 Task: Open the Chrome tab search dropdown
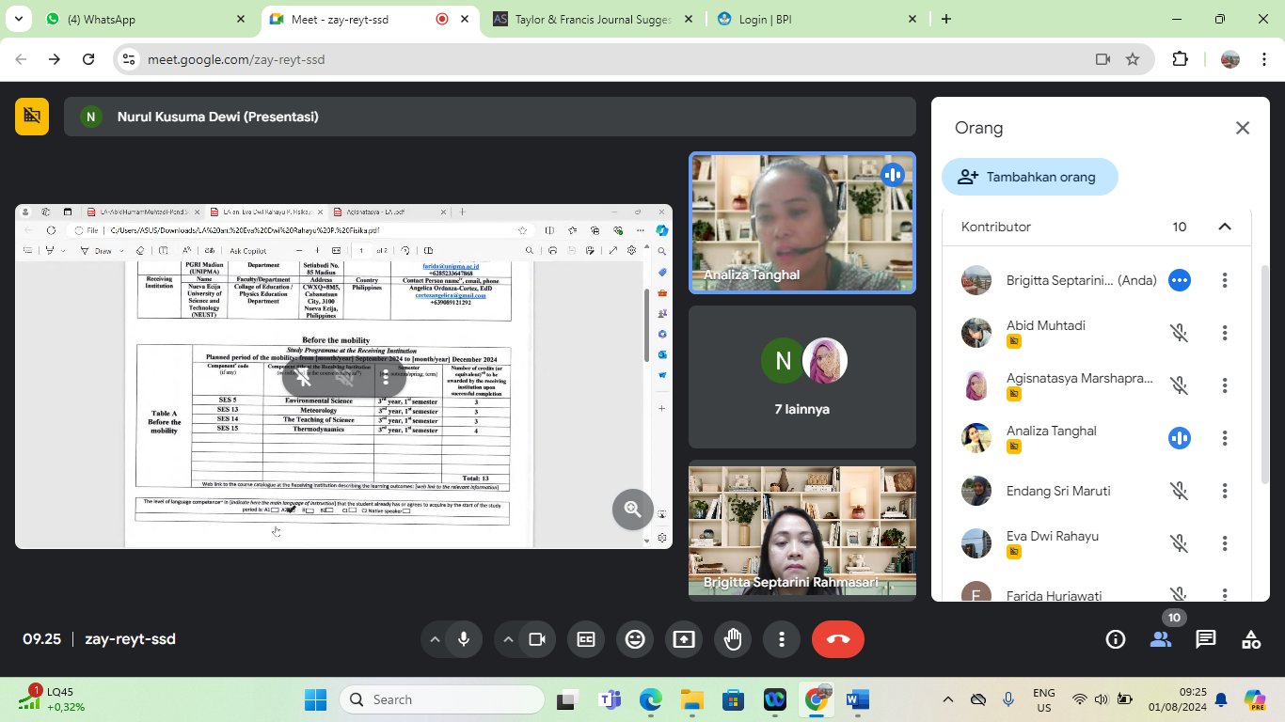19,19
